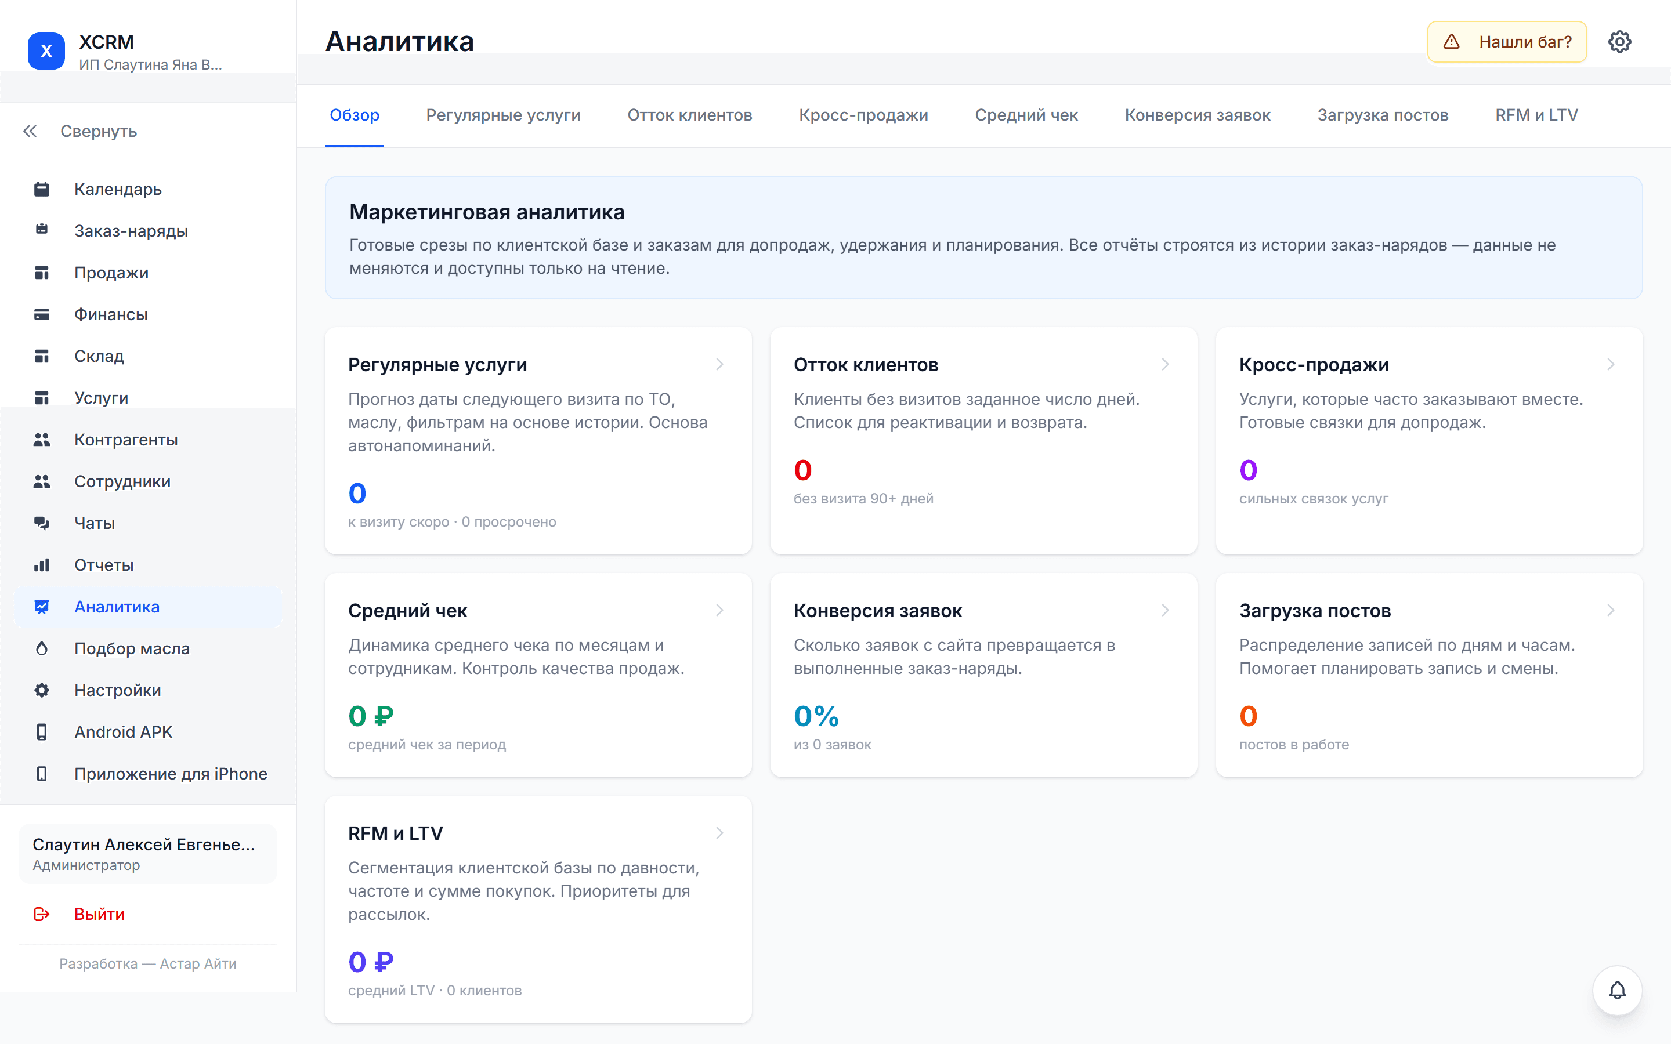Switch to the Кросс-продажи tab
This screenshot has width=1671, height=1044.
[863, 115]
